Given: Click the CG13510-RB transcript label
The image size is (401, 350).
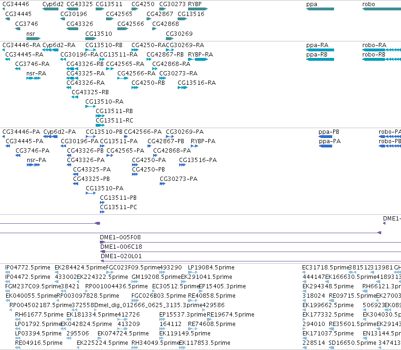Looking at the screenshot, I should click(x=104, y=45).
